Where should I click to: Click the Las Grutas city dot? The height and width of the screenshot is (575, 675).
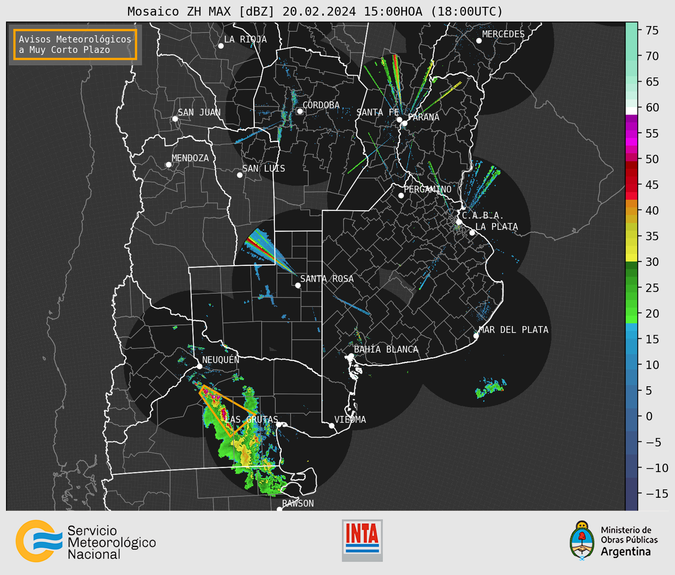[279, 425]
